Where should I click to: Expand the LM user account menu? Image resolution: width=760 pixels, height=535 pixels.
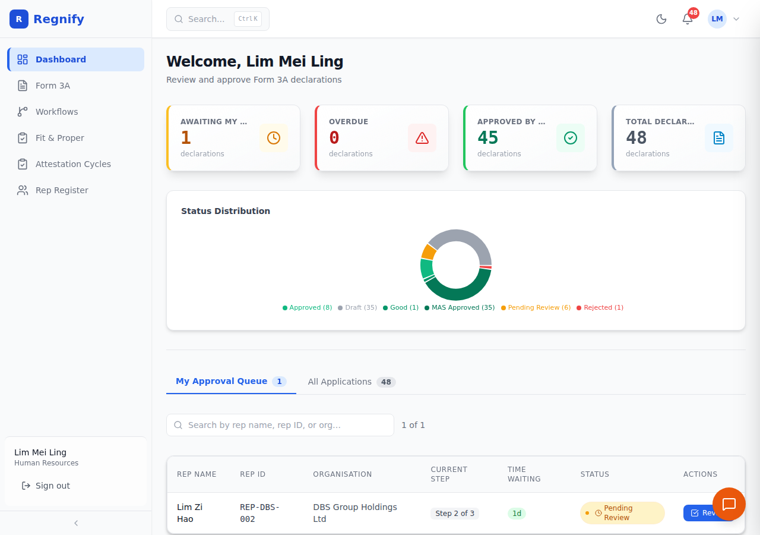pos(724,19)
